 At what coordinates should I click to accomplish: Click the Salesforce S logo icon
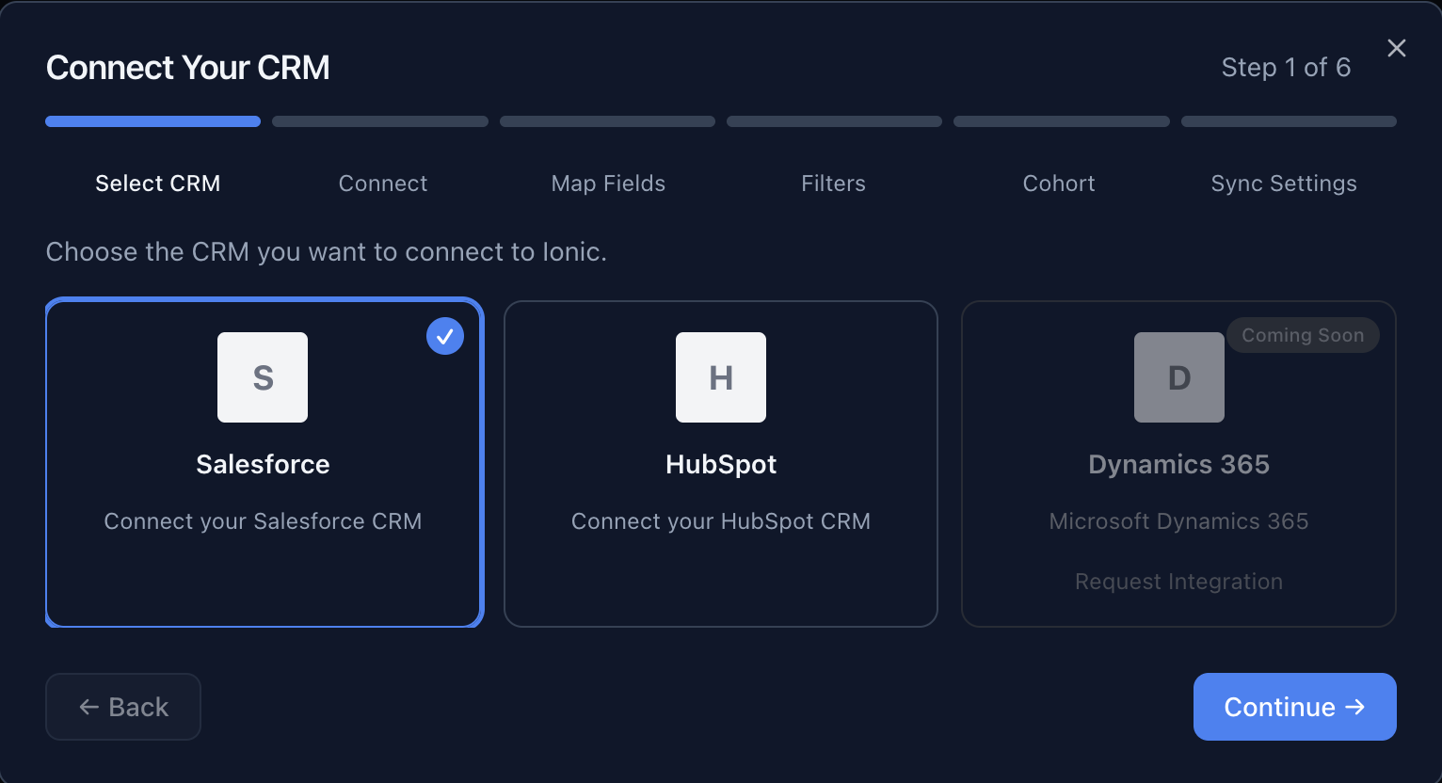tap(263, 377)
